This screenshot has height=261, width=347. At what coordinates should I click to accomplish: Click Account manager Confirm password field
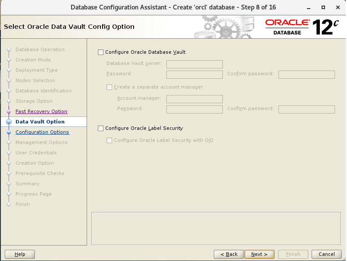point(306,110)
